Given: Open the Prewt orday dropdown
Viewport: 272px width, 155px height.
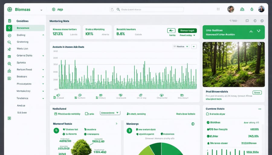Looking at the screenshot, I should pyautogui.click(x=187, y=35).
